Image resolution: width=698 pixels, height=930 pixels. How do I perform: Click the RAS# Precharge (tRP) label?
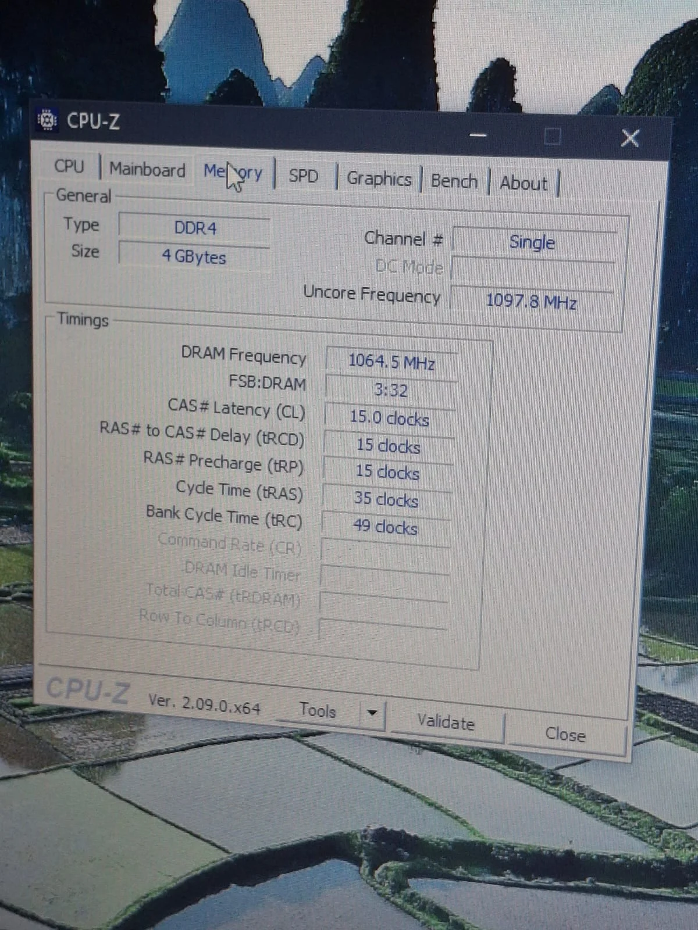(223, 463)
